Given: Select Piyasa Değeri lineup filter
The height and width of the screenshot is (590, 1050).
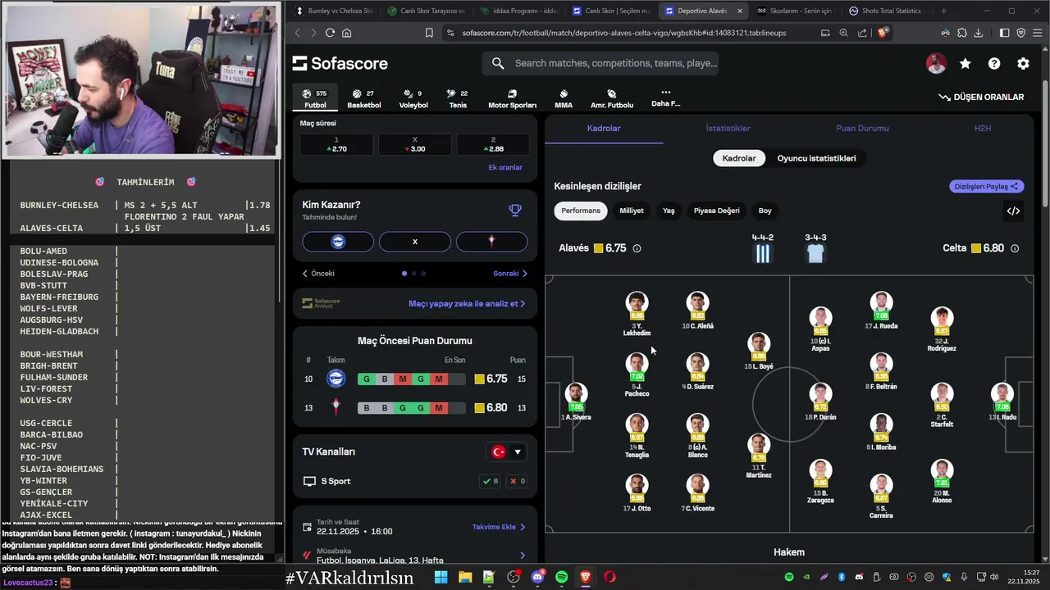Looking at the screenshot, I should 716,211.
